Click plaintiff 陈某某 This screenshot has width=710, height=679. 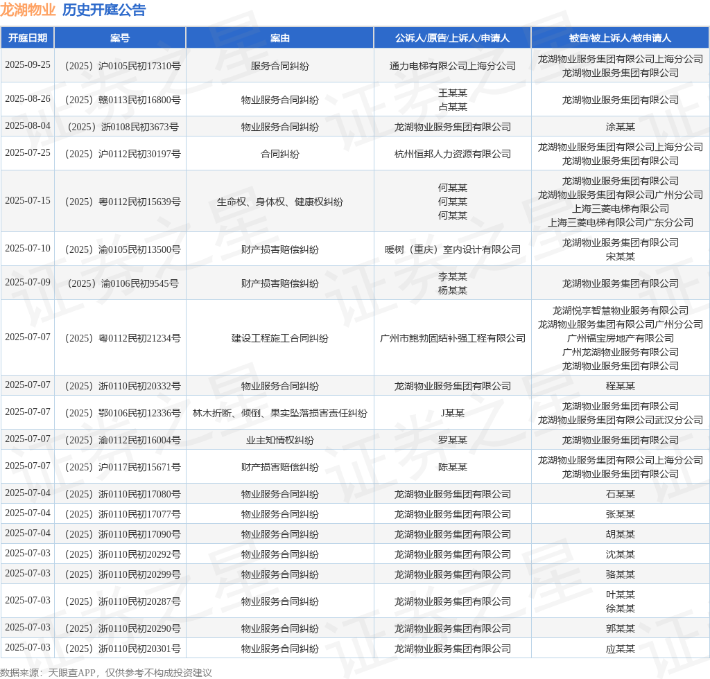(452, 467)
